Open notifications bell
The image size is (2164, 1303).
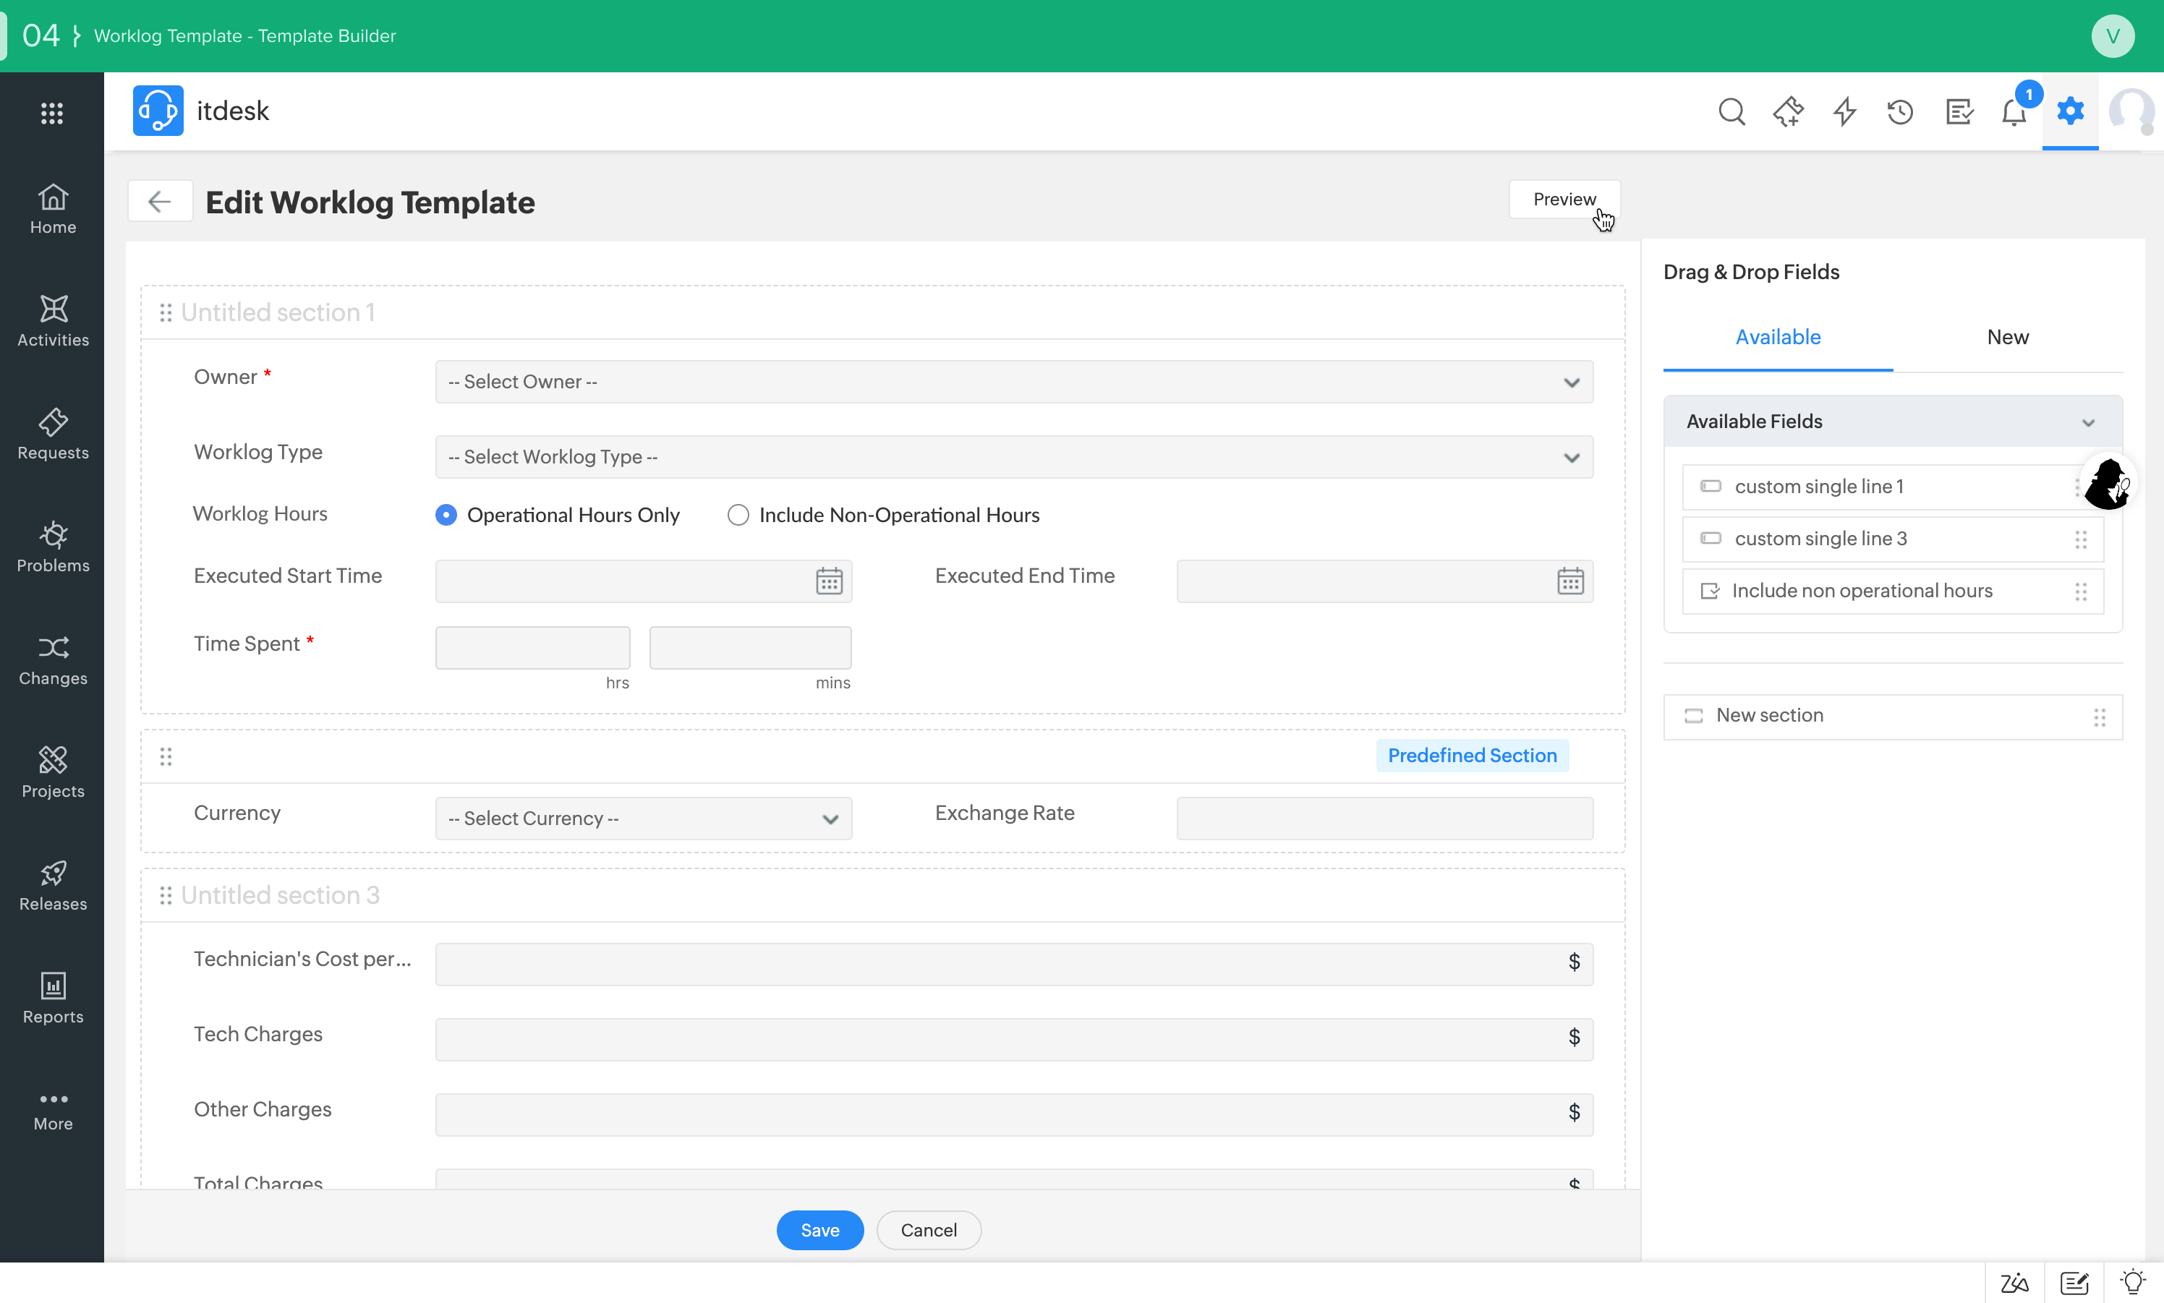pos(2014,111)
